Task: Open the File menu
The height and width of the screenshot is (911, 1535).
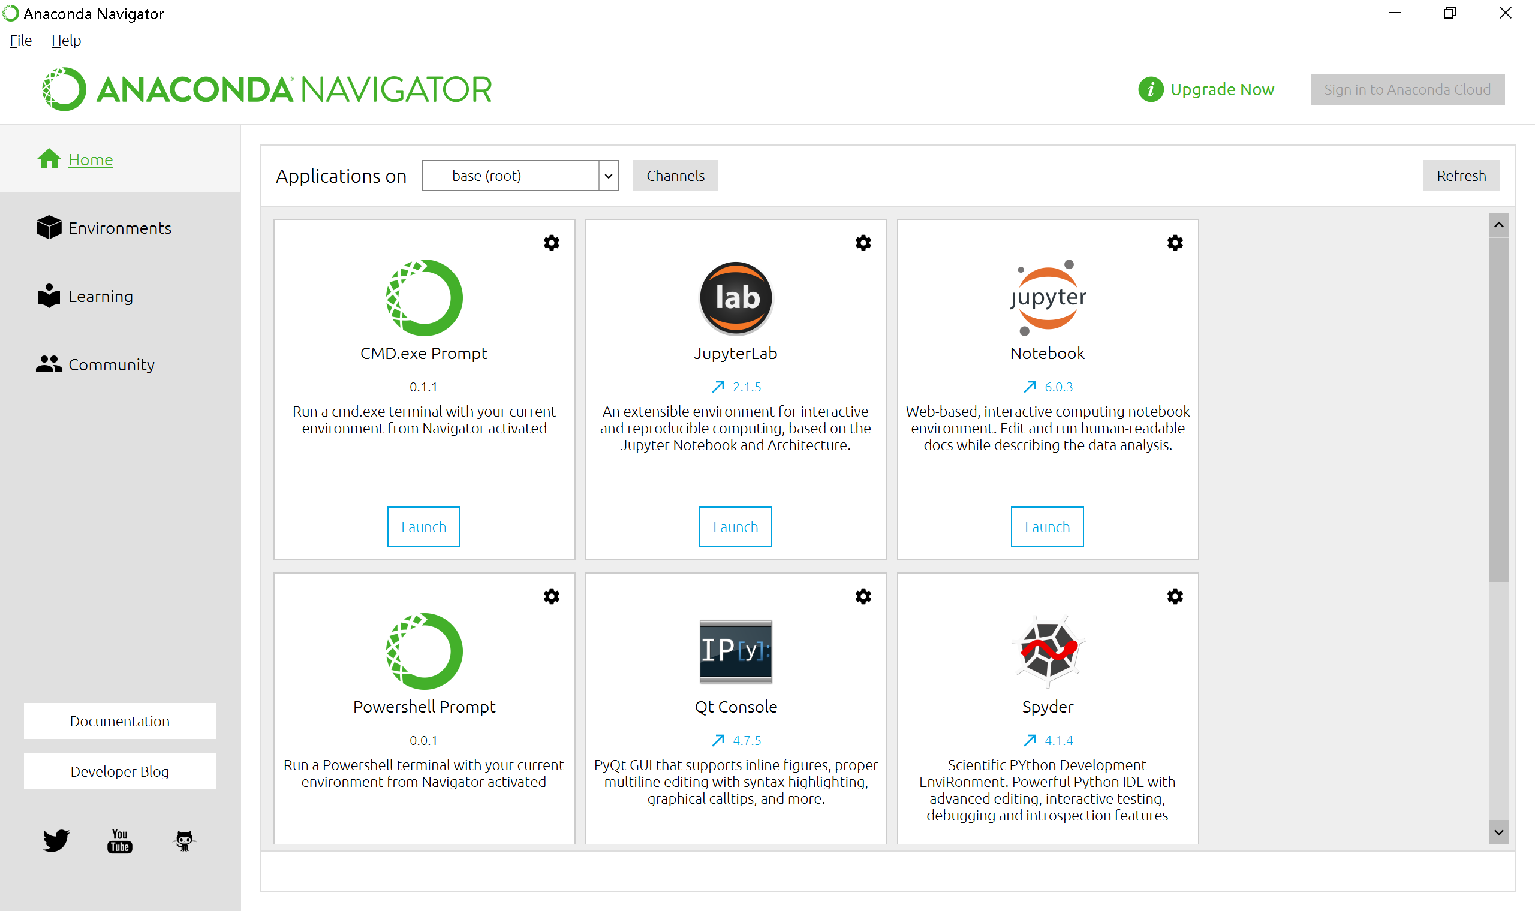Action: pos(20,41)
